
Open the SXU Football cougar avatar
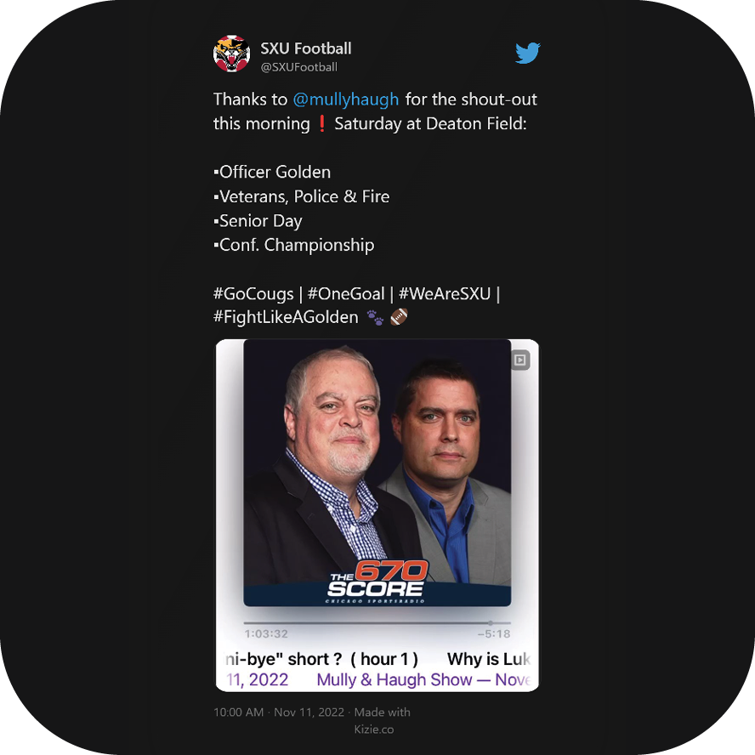[x=231, y=54]
